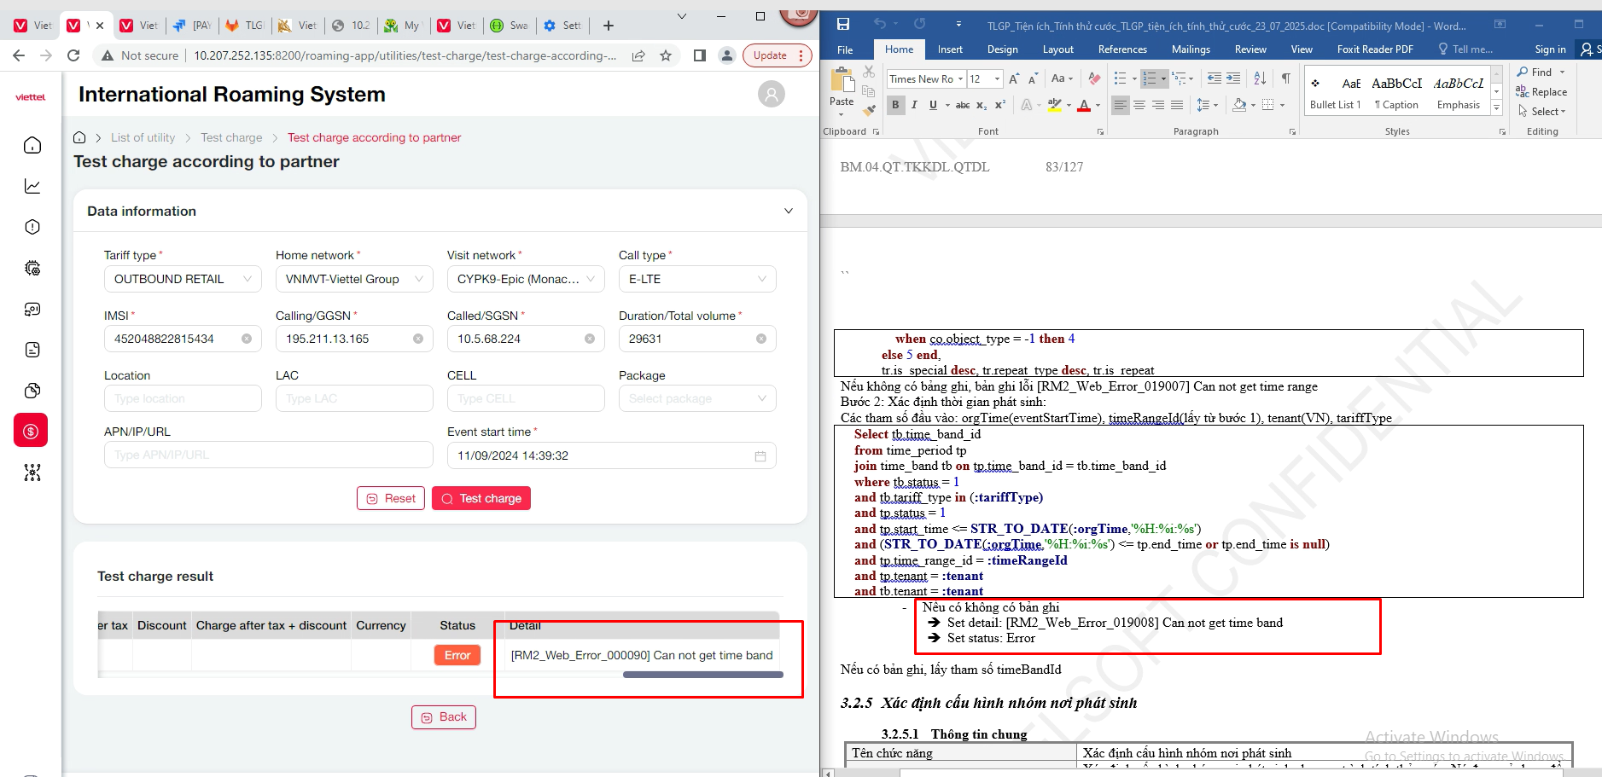Toggle Underline formatting in Word
This screenshot has width=1602, height=777.
[x=933, y=105]
